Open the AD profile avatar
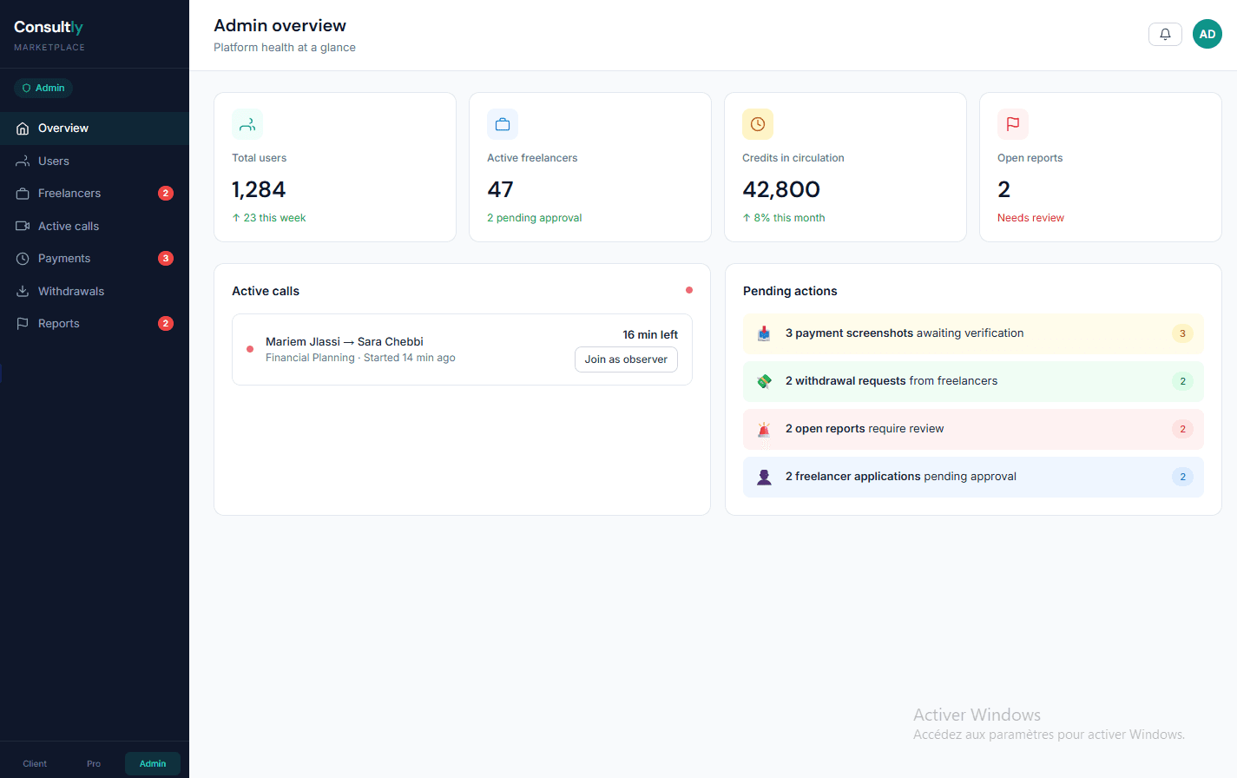Viewport: 1237px width, 778px height. coord(1207,34)
